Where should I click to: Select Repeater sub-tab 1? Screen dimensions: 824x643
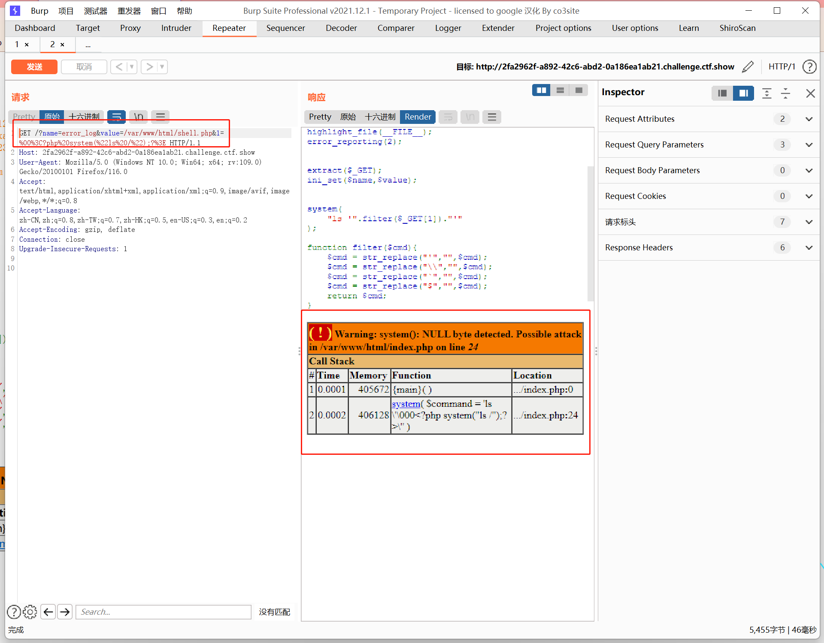pos(17,44)
